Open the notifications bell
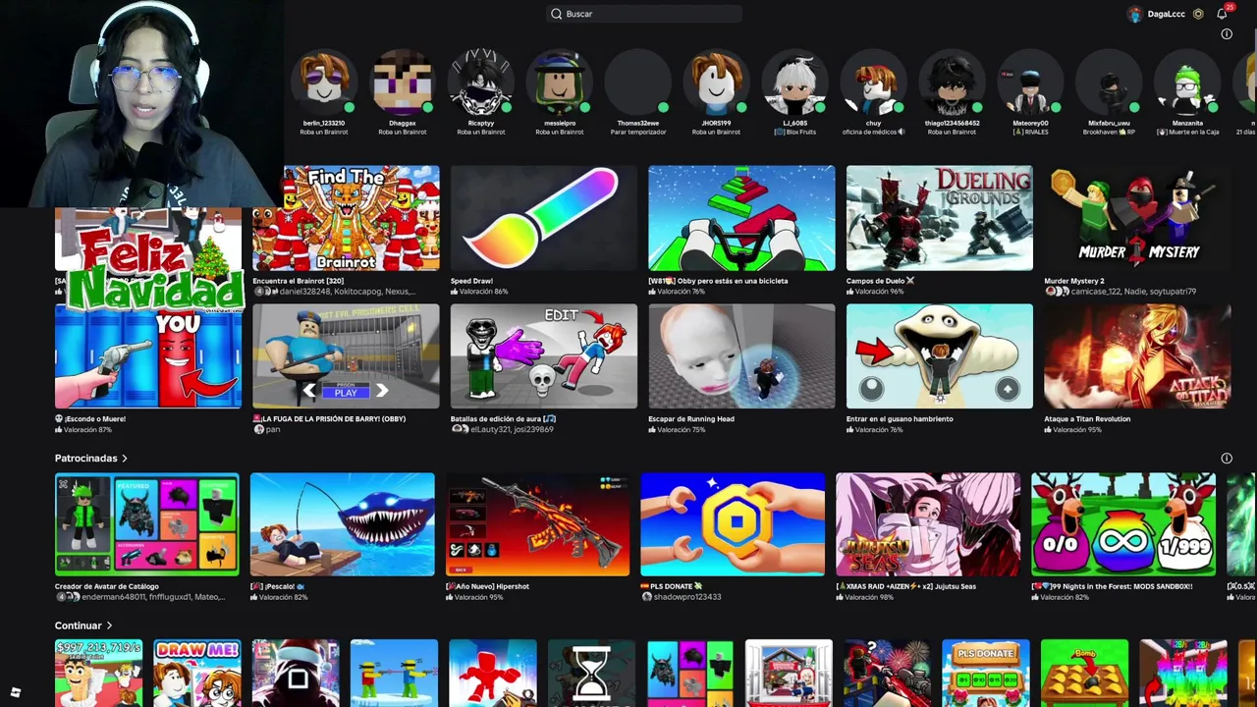1257x707 pixels. pos(1222,14)
